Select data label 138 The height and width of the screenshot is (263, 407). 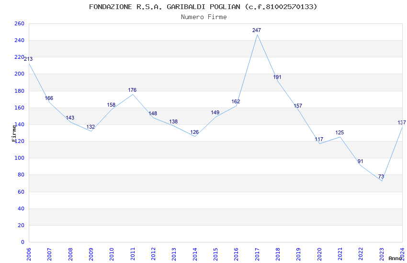coord(173,121)
